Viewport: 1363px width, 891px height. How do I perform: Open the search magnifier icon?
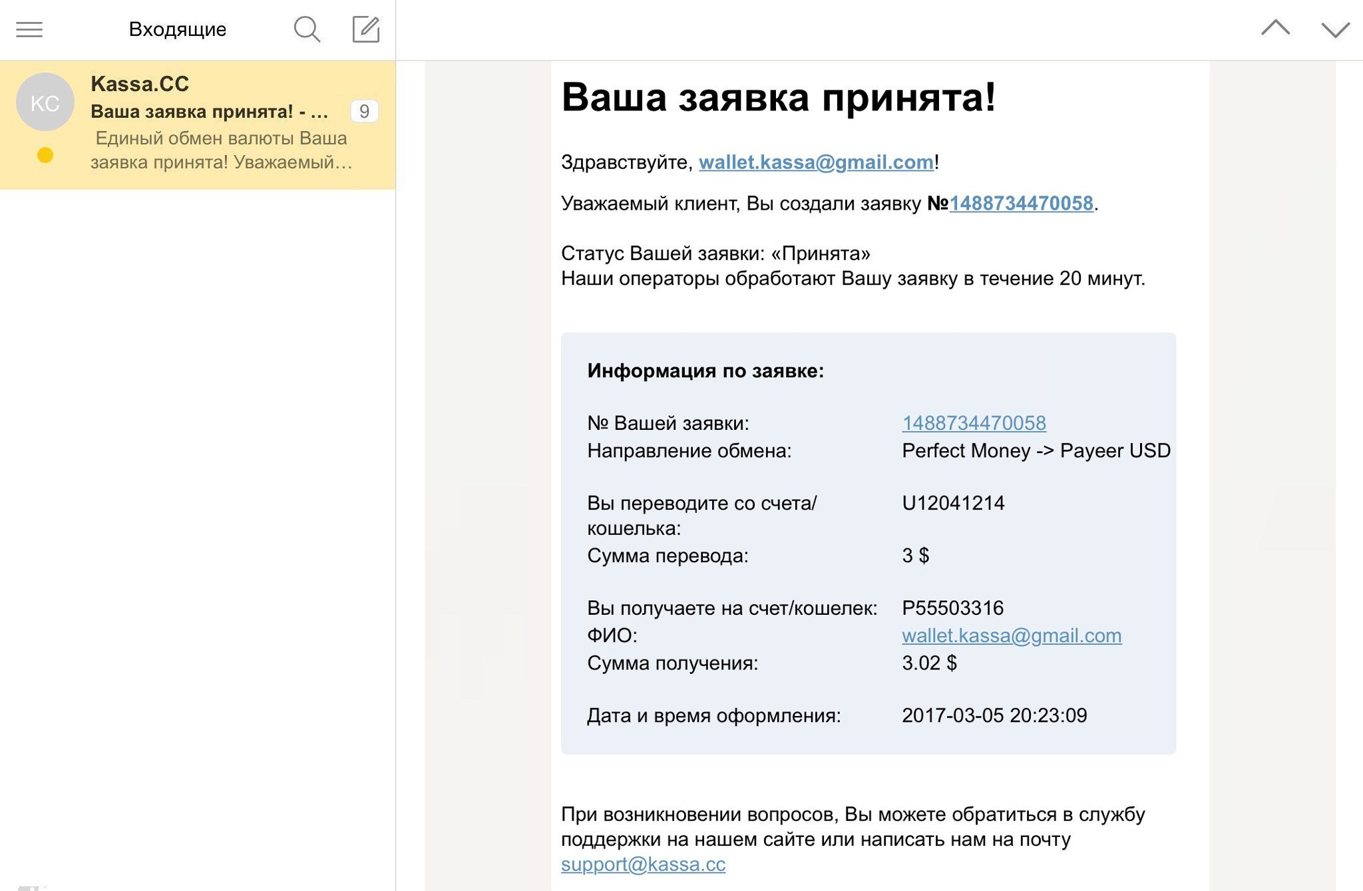pyautogui.click(x=307, y=29)
